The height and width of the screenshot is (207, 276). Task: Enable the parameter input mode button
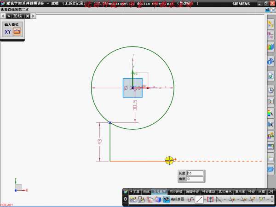17,32
